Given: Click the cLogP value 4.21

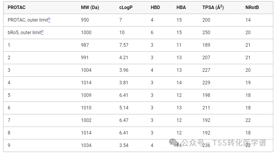Looking at the screenshot, I should 124,57.
